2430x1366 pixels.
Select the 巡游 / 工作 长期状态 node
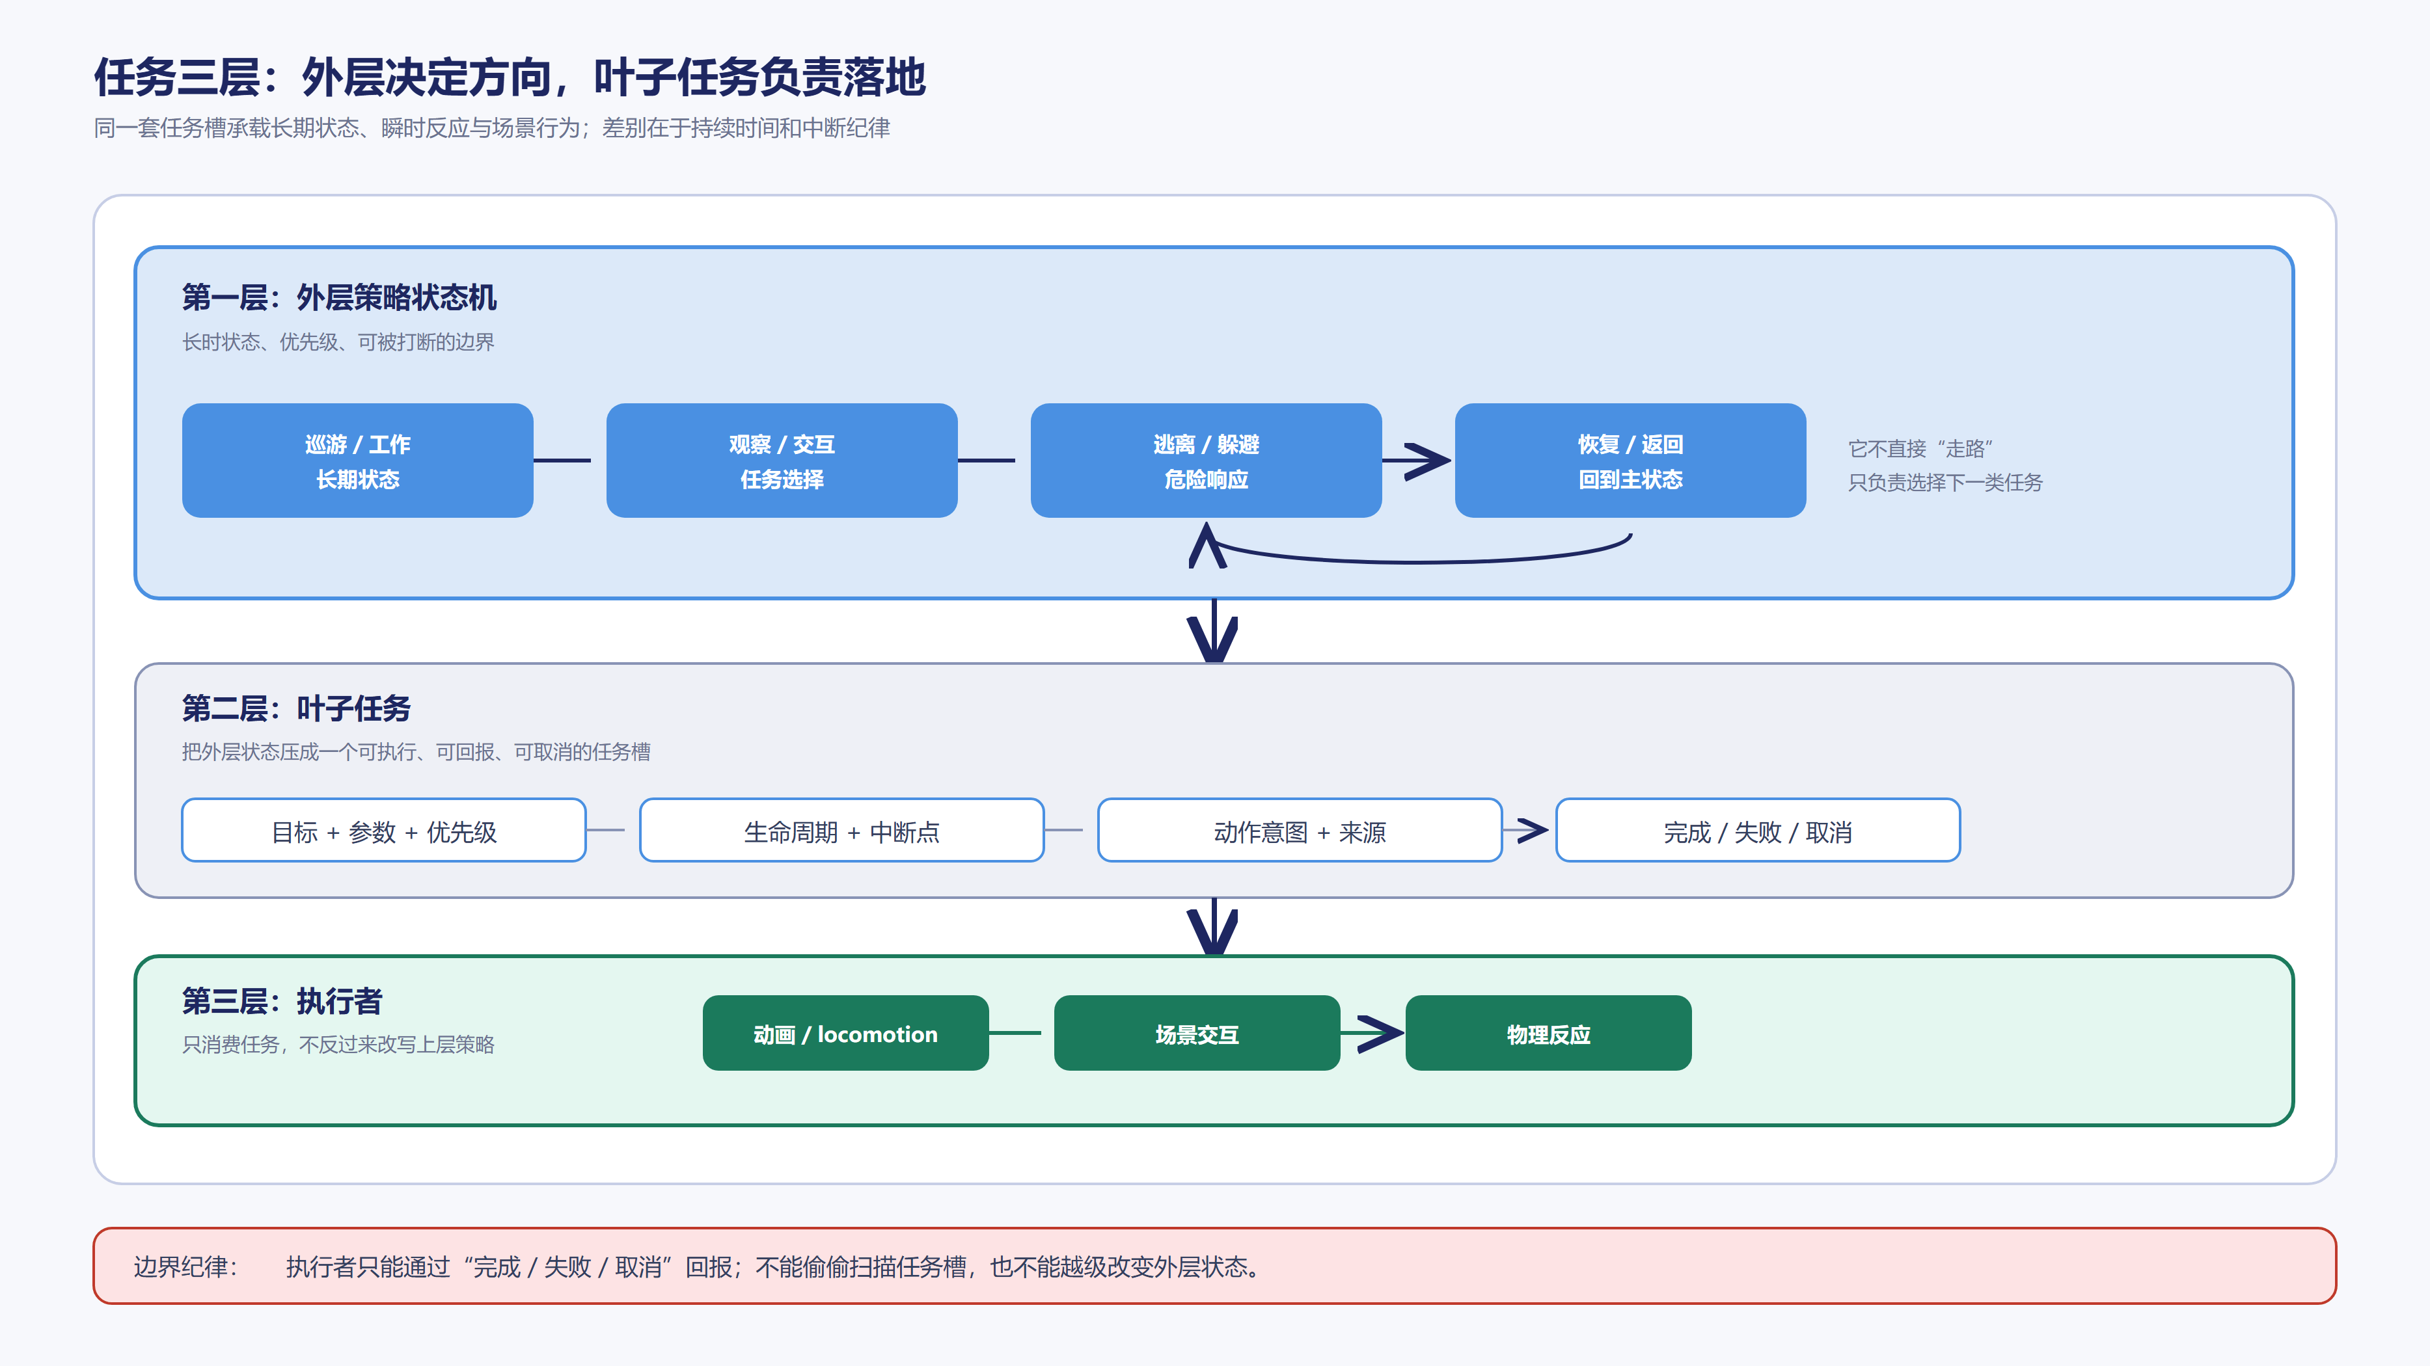point(357,461)
